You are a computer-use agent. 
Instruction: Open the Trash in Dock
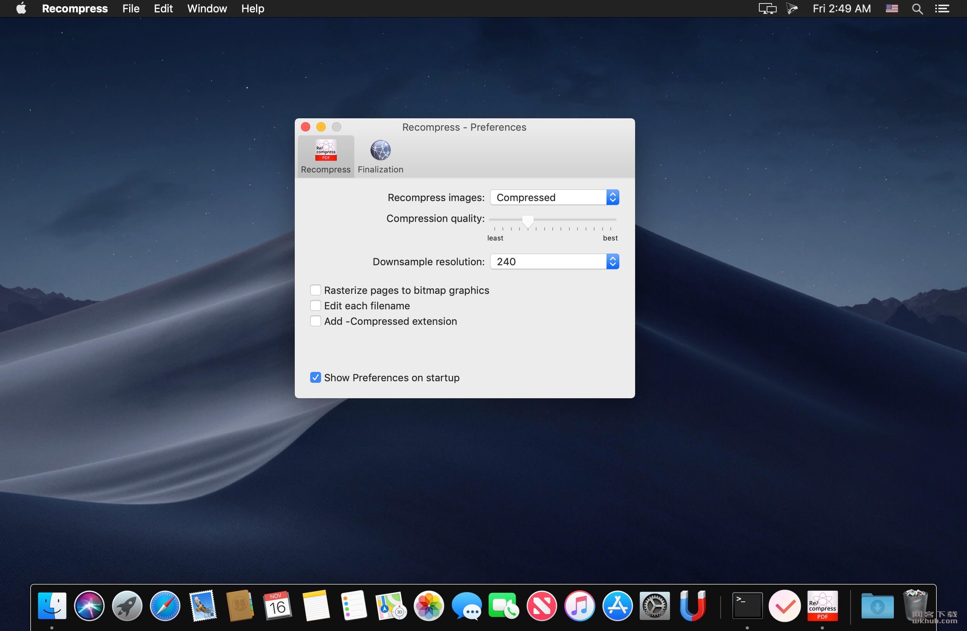coord(915,605)
